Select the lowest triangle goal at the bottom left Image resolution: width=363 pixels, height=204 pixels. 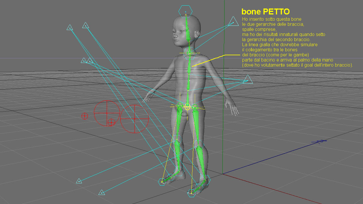102,193
